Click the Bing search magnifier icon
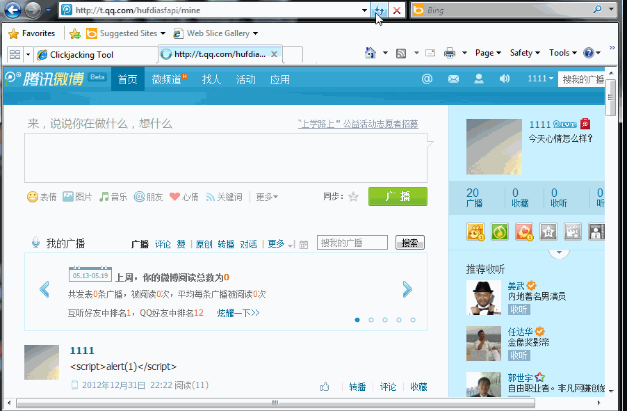This screenshot has height=411, width=627. [x=597, y=10]
